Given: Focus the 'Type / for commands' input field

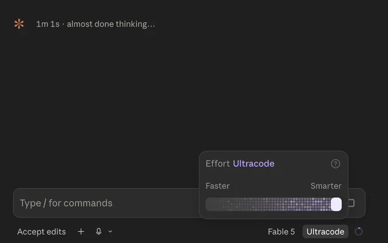Looking at the screenshot, I should (106, 203).
